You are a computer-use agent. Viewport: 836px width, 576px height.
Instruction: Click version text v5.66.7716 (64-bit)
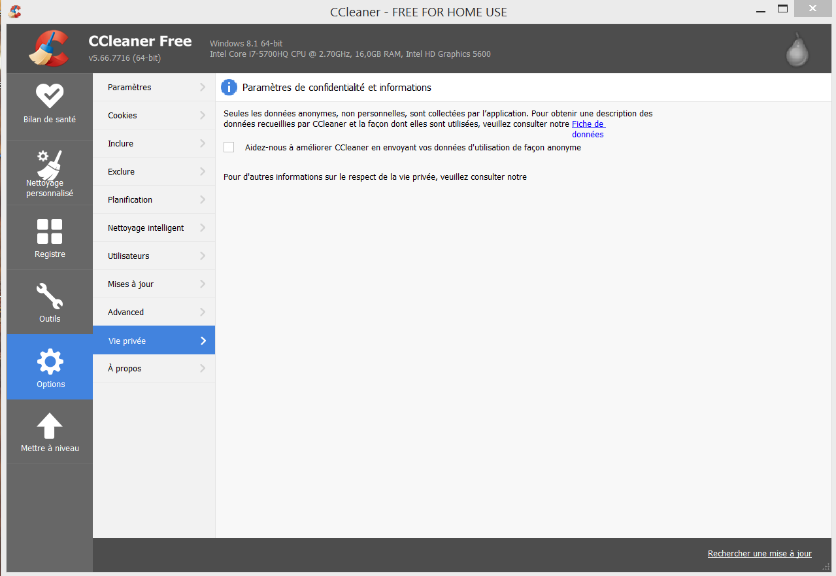pyautogui.click(x=124, y=58)
